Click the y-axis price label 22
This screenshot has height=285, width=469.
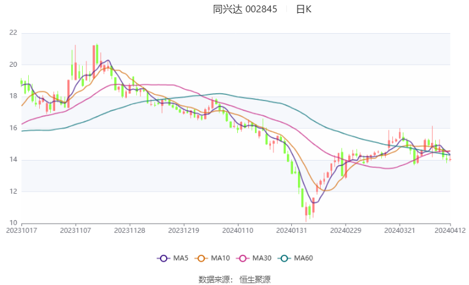pos(13,32)
